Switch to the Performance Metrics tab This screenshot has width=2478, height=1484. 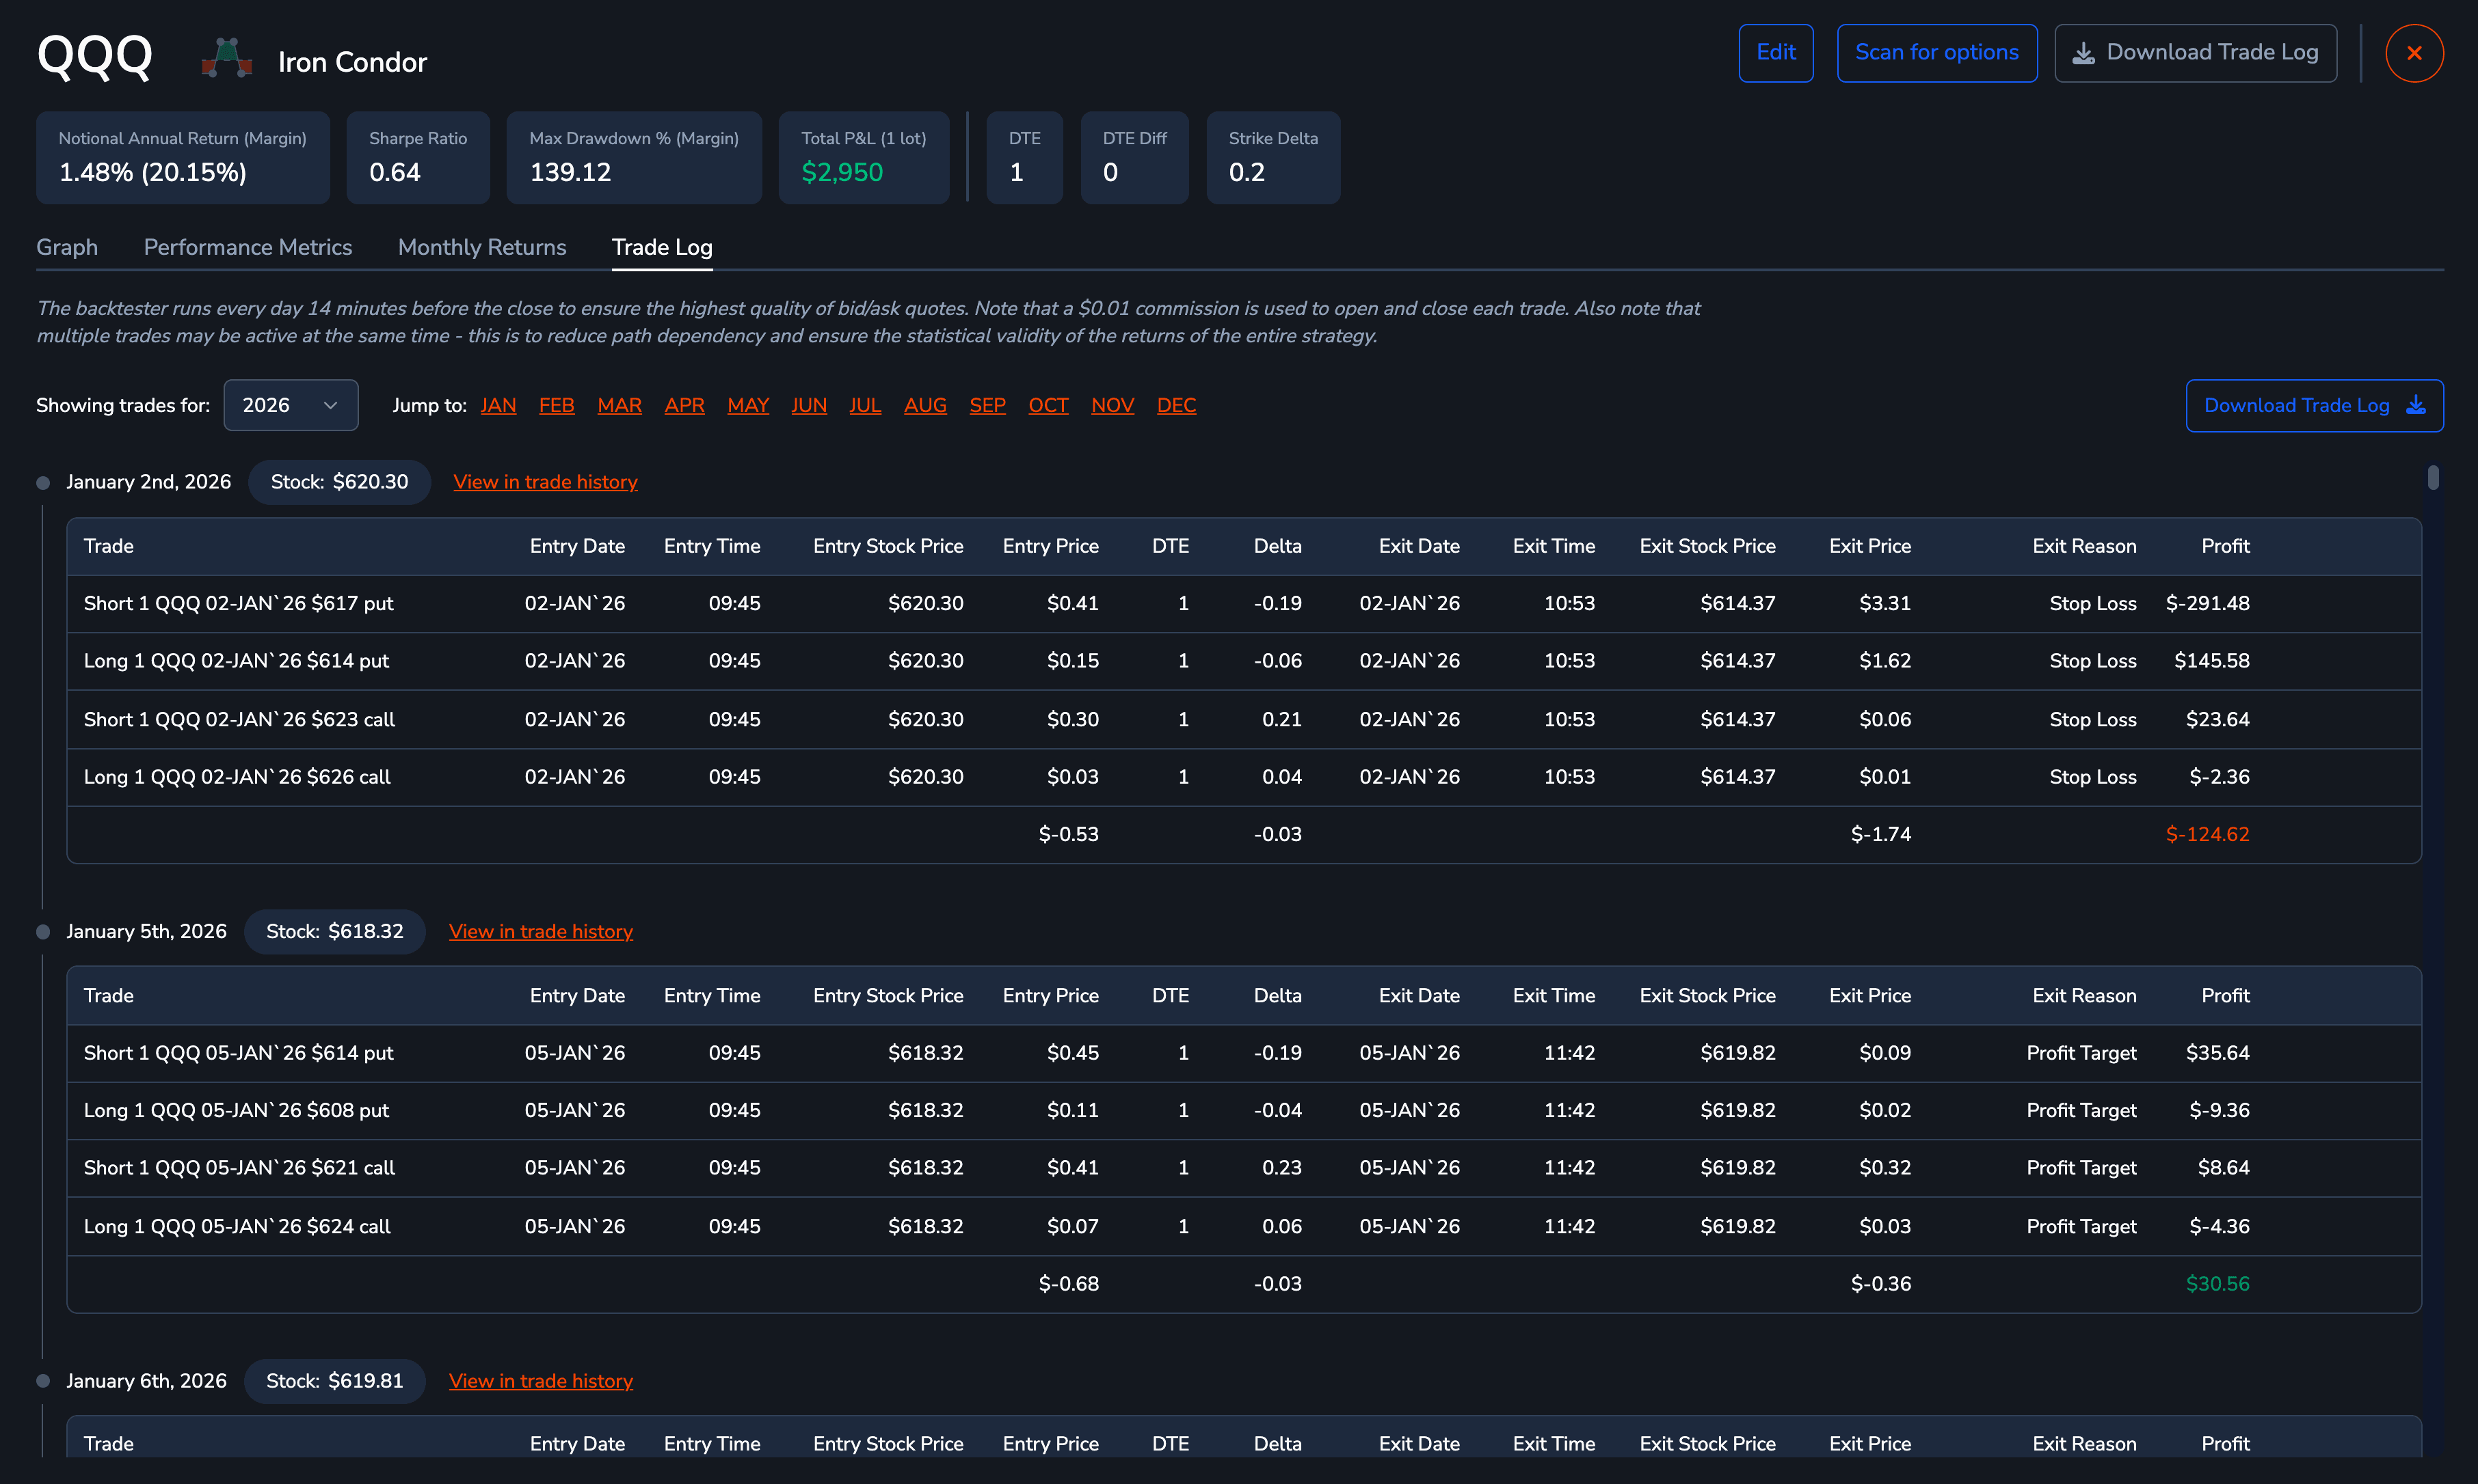pyautogui.click(x=248, y=247)
